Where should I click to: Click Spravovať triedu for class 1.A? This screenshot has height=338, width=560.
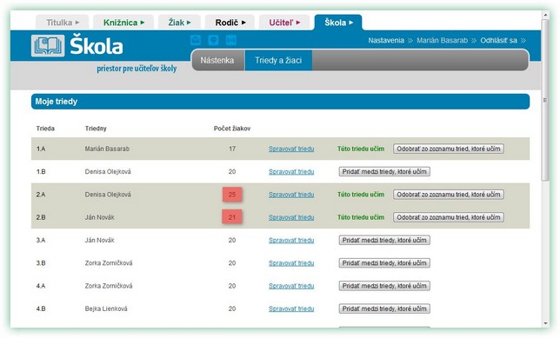pos(291,149)
